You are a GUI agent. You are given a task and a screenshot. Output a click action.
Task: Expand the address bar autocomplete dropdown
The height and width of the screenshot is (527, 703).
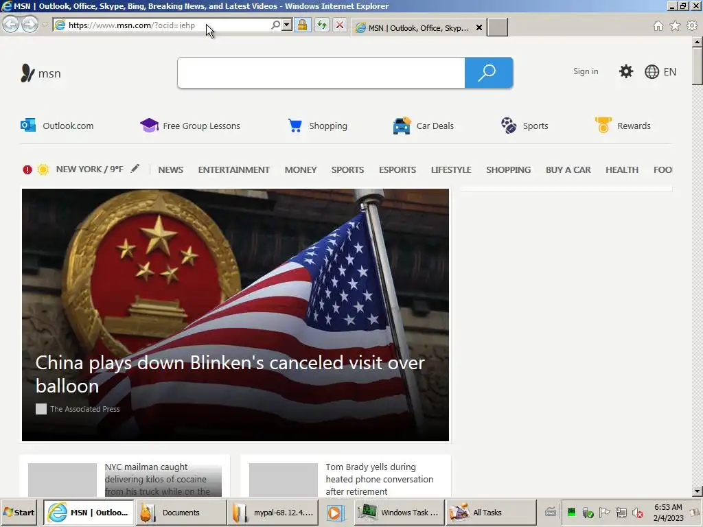click(287, 25)
